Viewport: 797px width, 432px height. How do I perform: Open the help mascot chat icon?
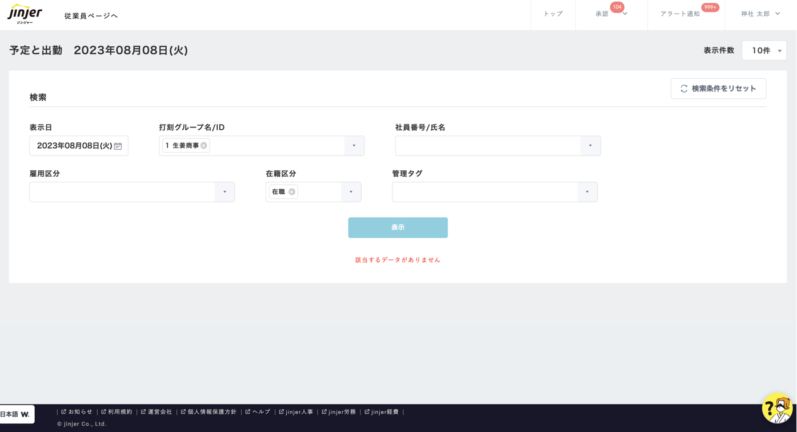[777, 408]
